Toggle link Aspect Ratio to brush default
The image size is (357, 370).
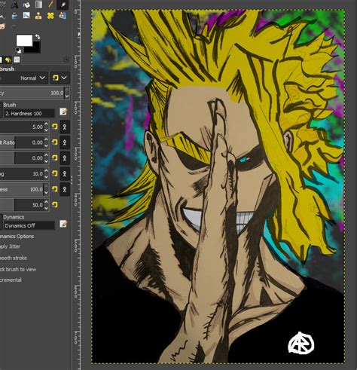[65, 142]
